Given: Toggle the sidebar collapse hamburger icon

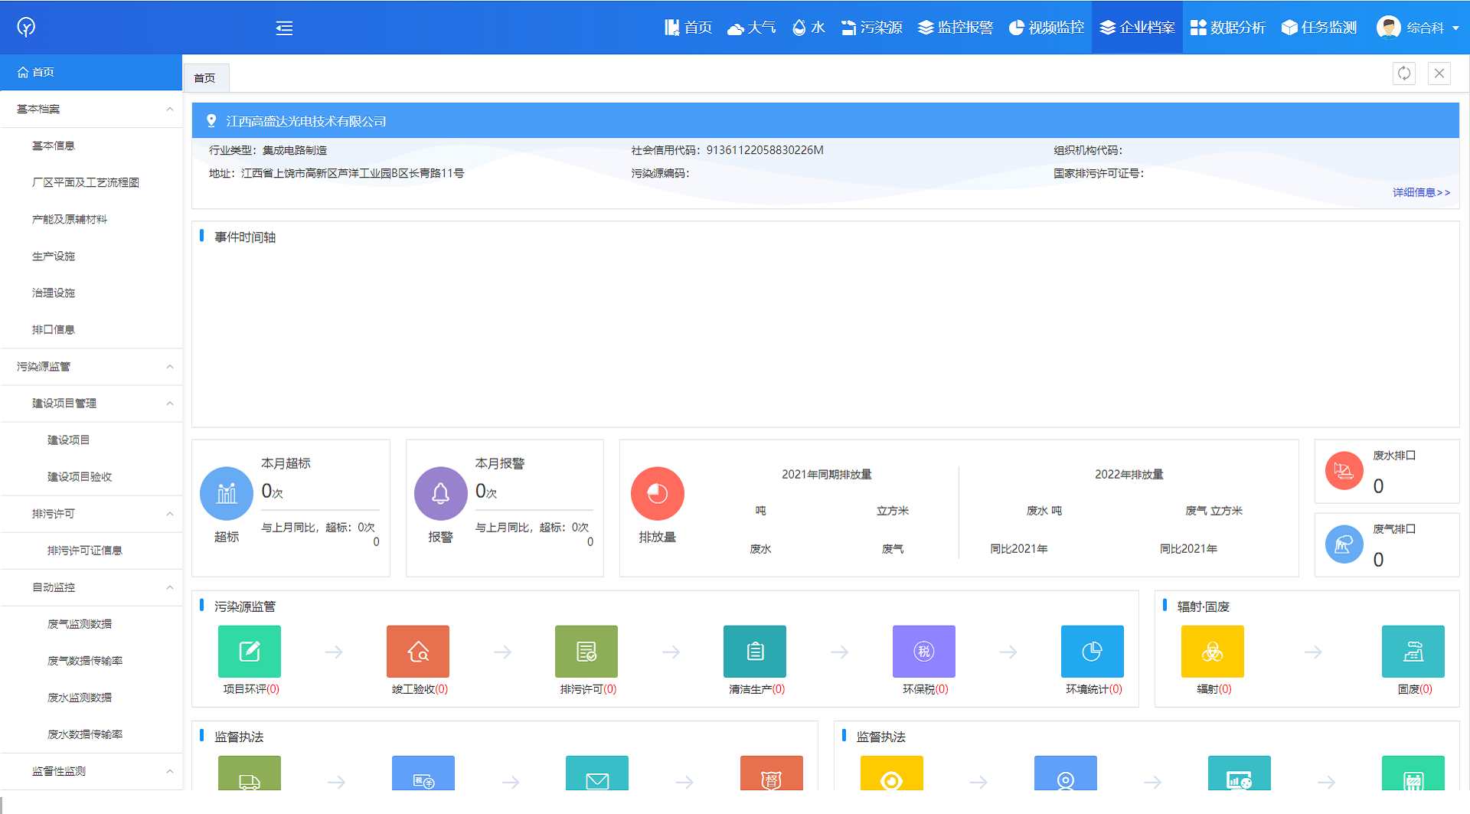Looking at the screenshot, I should click(x=284, y=28).
